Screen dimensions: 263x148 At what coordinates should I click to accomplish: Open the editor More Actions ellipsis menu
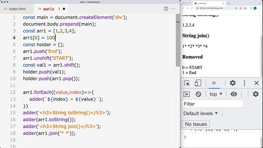click(x=173, y=9)
